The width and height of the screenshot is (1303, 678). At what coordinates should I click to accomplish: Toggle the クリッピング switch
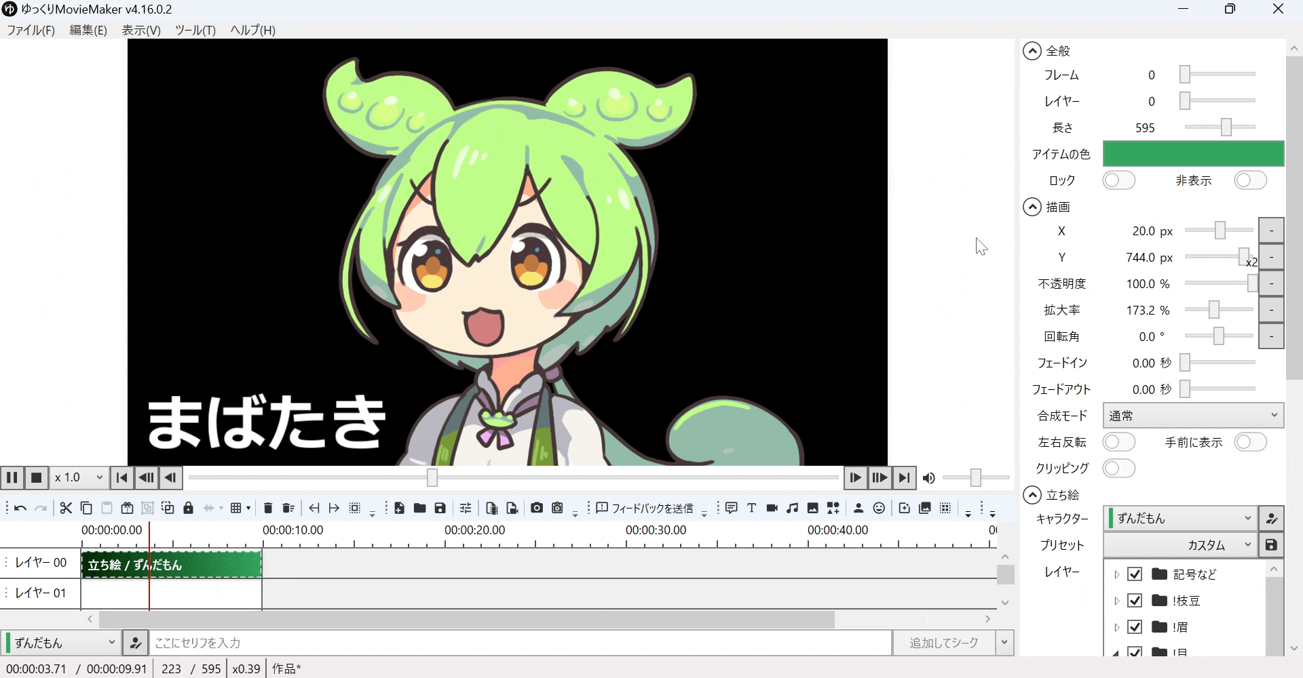point(1119,468)
